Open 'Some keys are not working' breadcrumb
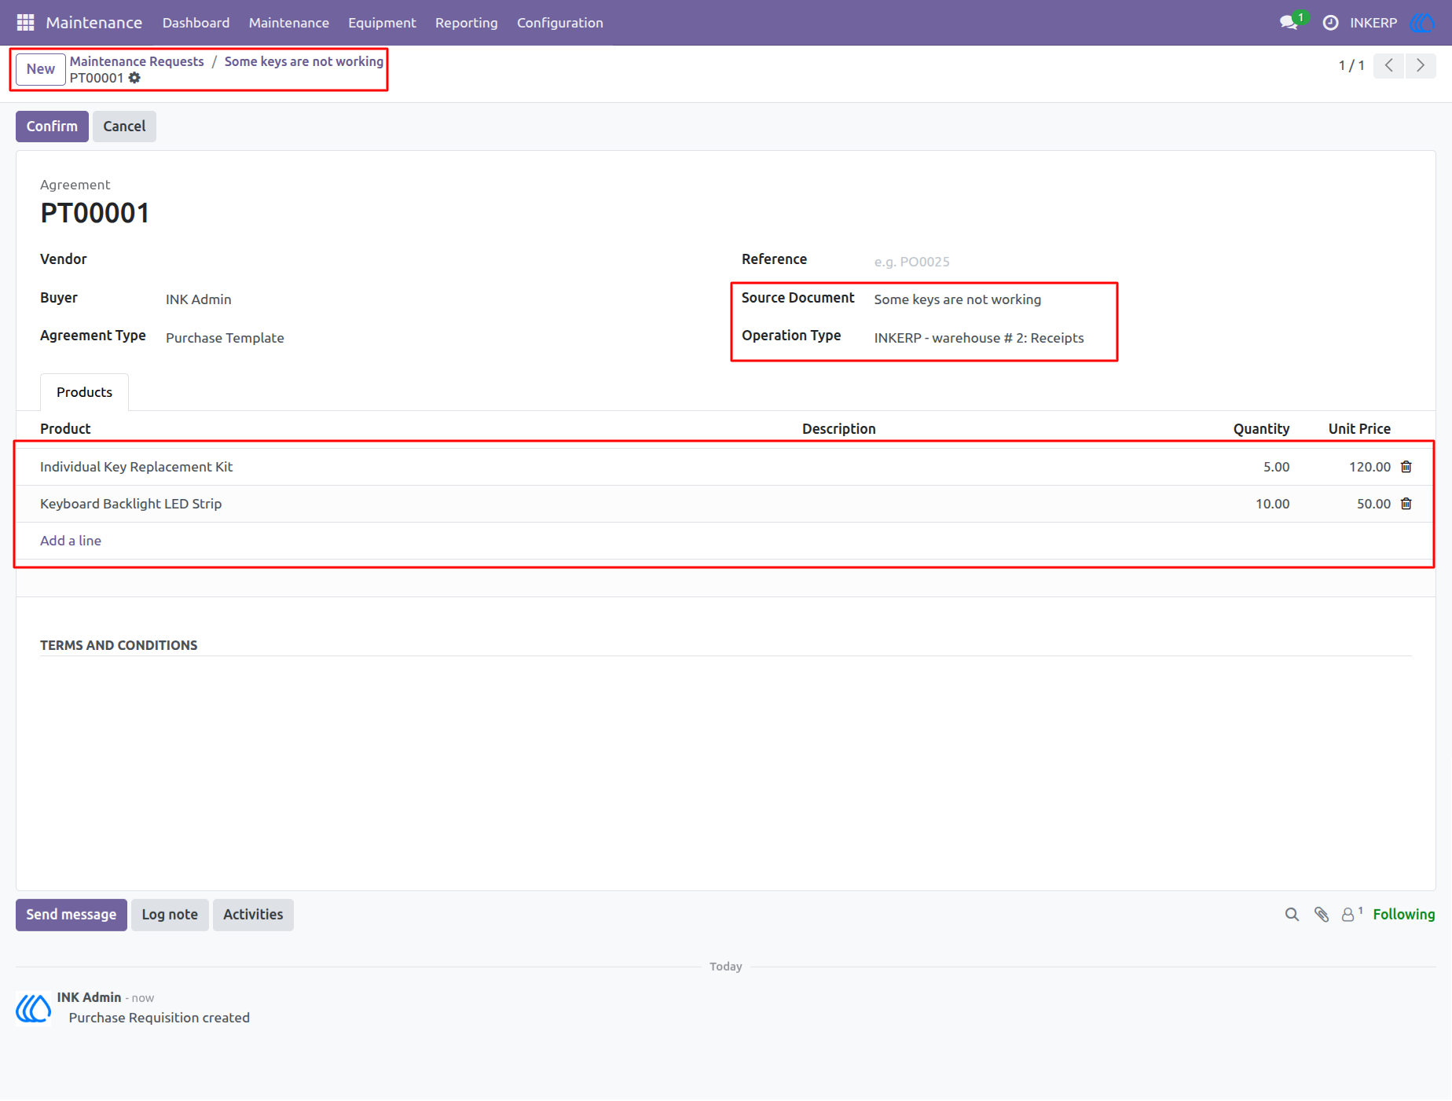The width and height of the screenshot is (1452, 1101). 304,61
